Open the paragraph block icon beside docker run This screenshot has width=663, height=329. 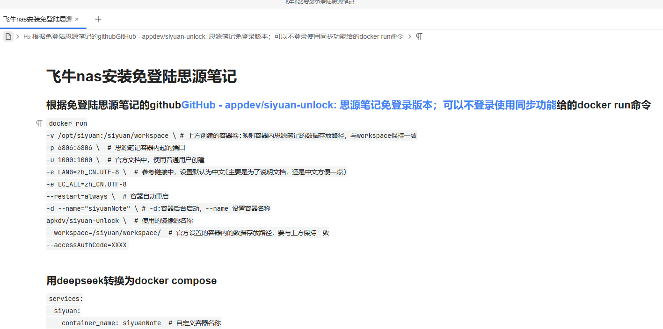(39, 123)
